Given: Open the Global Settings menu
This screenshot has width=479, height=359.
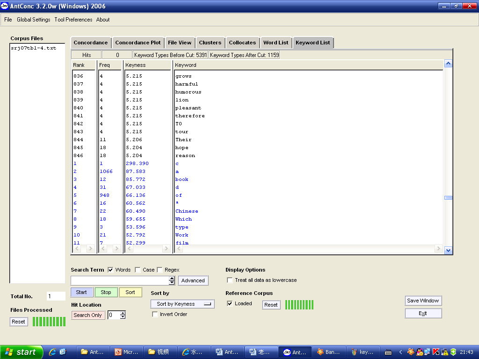Looking at the screenshot, I should (x=34, y=20).
